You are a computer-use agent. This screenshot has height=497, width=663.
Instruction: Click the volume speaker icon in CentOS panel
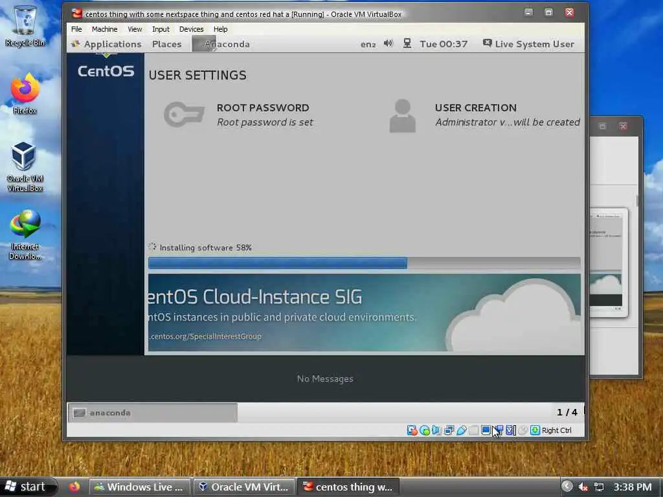click(x=388, y=43)
